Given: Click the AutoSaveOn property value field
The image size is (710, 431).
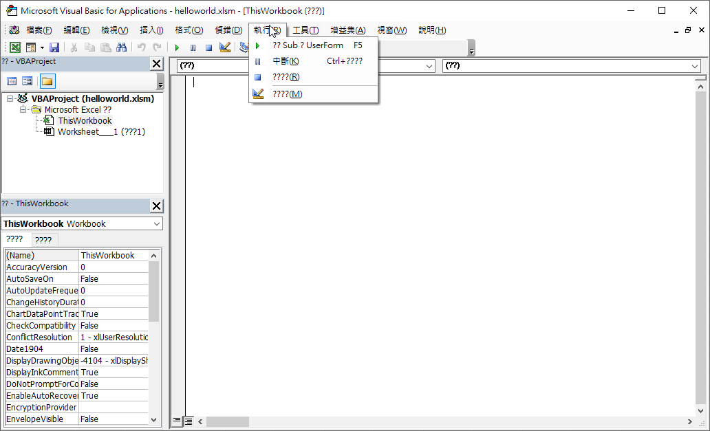Looking at the screenshot, I should pos(113,279).
